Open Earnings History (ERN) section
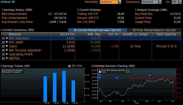Screen dimensions: 183x105 [17, 10]
